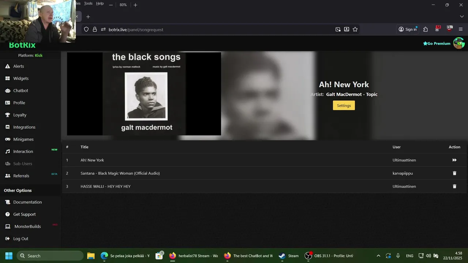Click the browser address bar URL
The image size is (468, 263).
point(136,30)
